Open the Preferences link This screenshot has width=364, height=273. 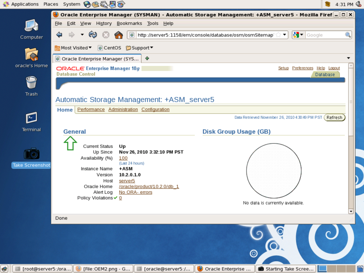click(x=303, y=68)
